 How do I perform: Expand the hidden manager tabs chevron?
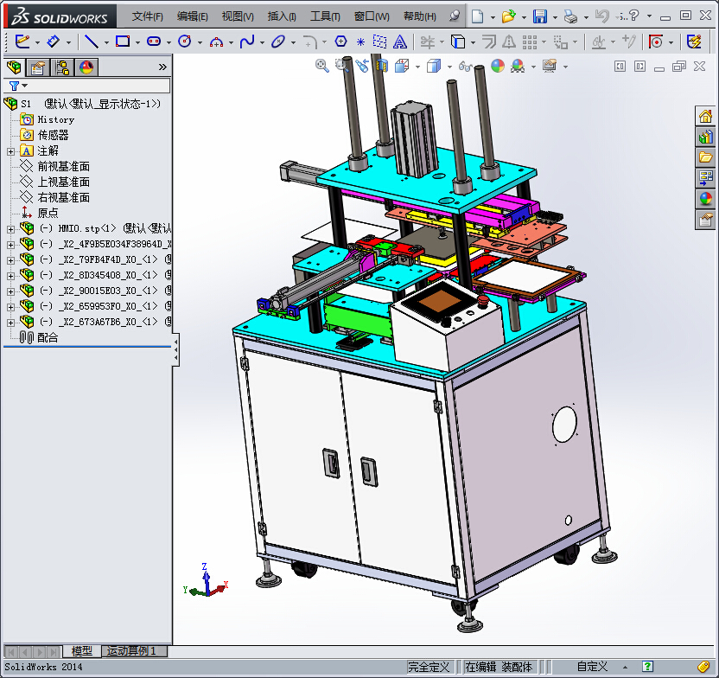(162, 67)
